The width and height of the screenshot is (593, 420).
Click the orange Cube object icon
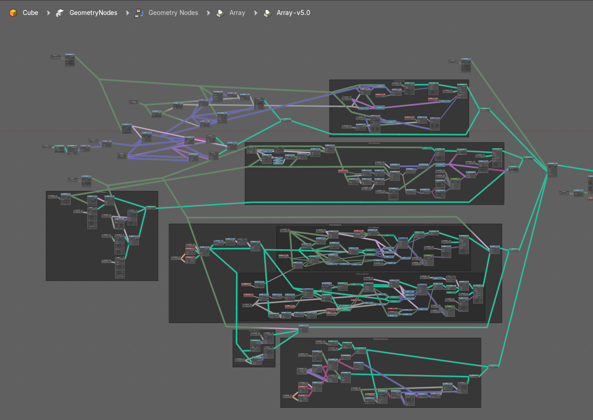click(x=13, y=13)
